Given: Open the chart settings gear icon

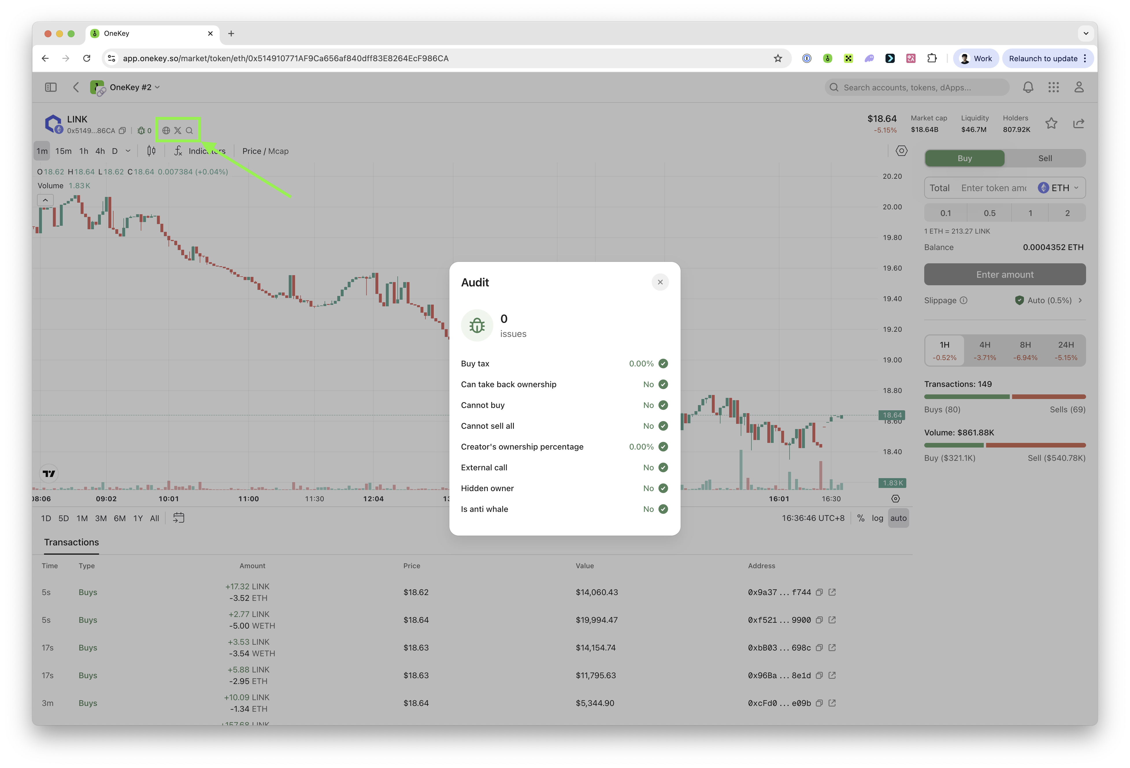Looking at the screenshot, I should tap(901, 151).
